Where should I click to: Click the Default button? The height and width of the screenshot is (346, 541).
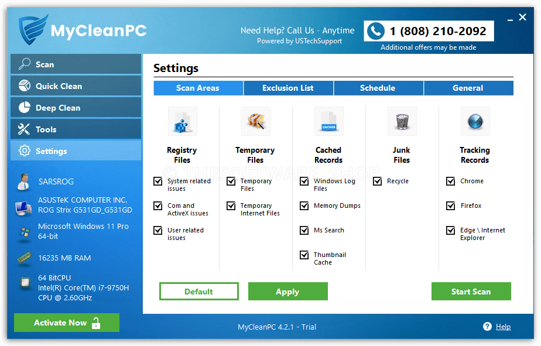coord(198,292)
